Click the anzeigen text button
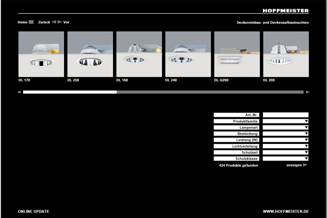This screenshot has height=218, width=327. [x=294, y=165]
